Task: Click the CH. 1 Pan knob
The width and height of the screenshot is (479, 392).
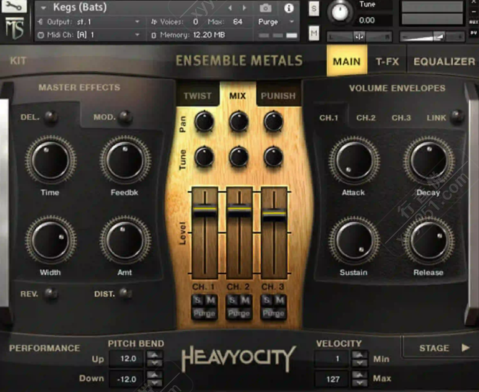Action: [204, 121]
